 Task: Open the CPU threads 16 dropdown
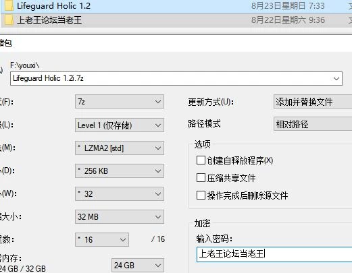pos(102,240)
